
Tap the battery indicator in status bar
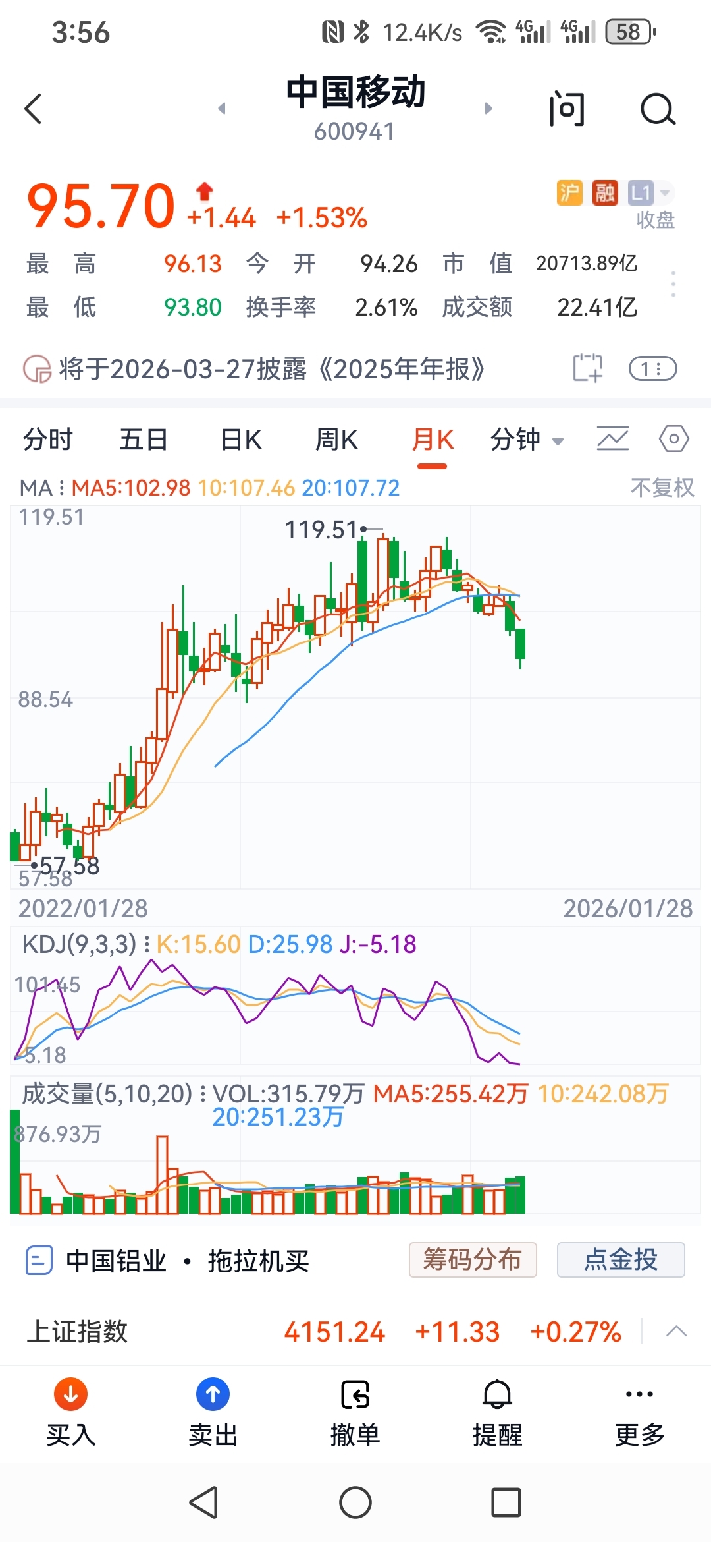click(x=631, y=32)
